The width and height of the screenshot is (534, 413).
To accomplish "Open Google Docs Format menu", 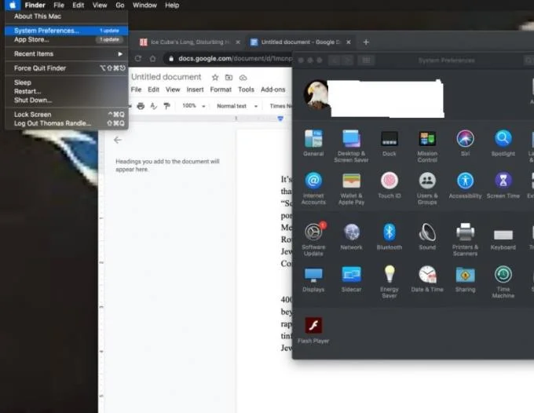I will [x=221, y=90].
